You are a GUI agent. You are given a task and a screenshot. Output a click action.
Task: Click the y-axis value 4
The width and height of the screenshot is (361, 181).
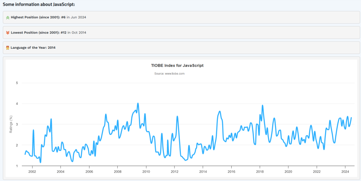[x=17, y=104]
